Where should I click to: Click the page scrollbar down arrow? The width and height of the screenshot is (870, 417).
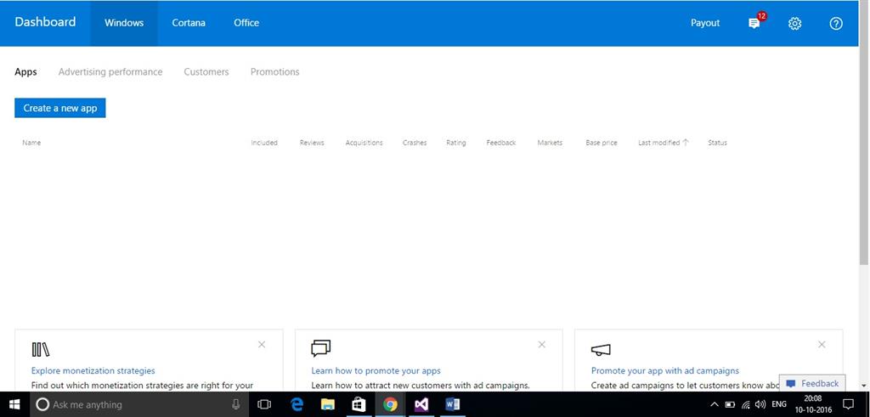(x=864, y=385)
